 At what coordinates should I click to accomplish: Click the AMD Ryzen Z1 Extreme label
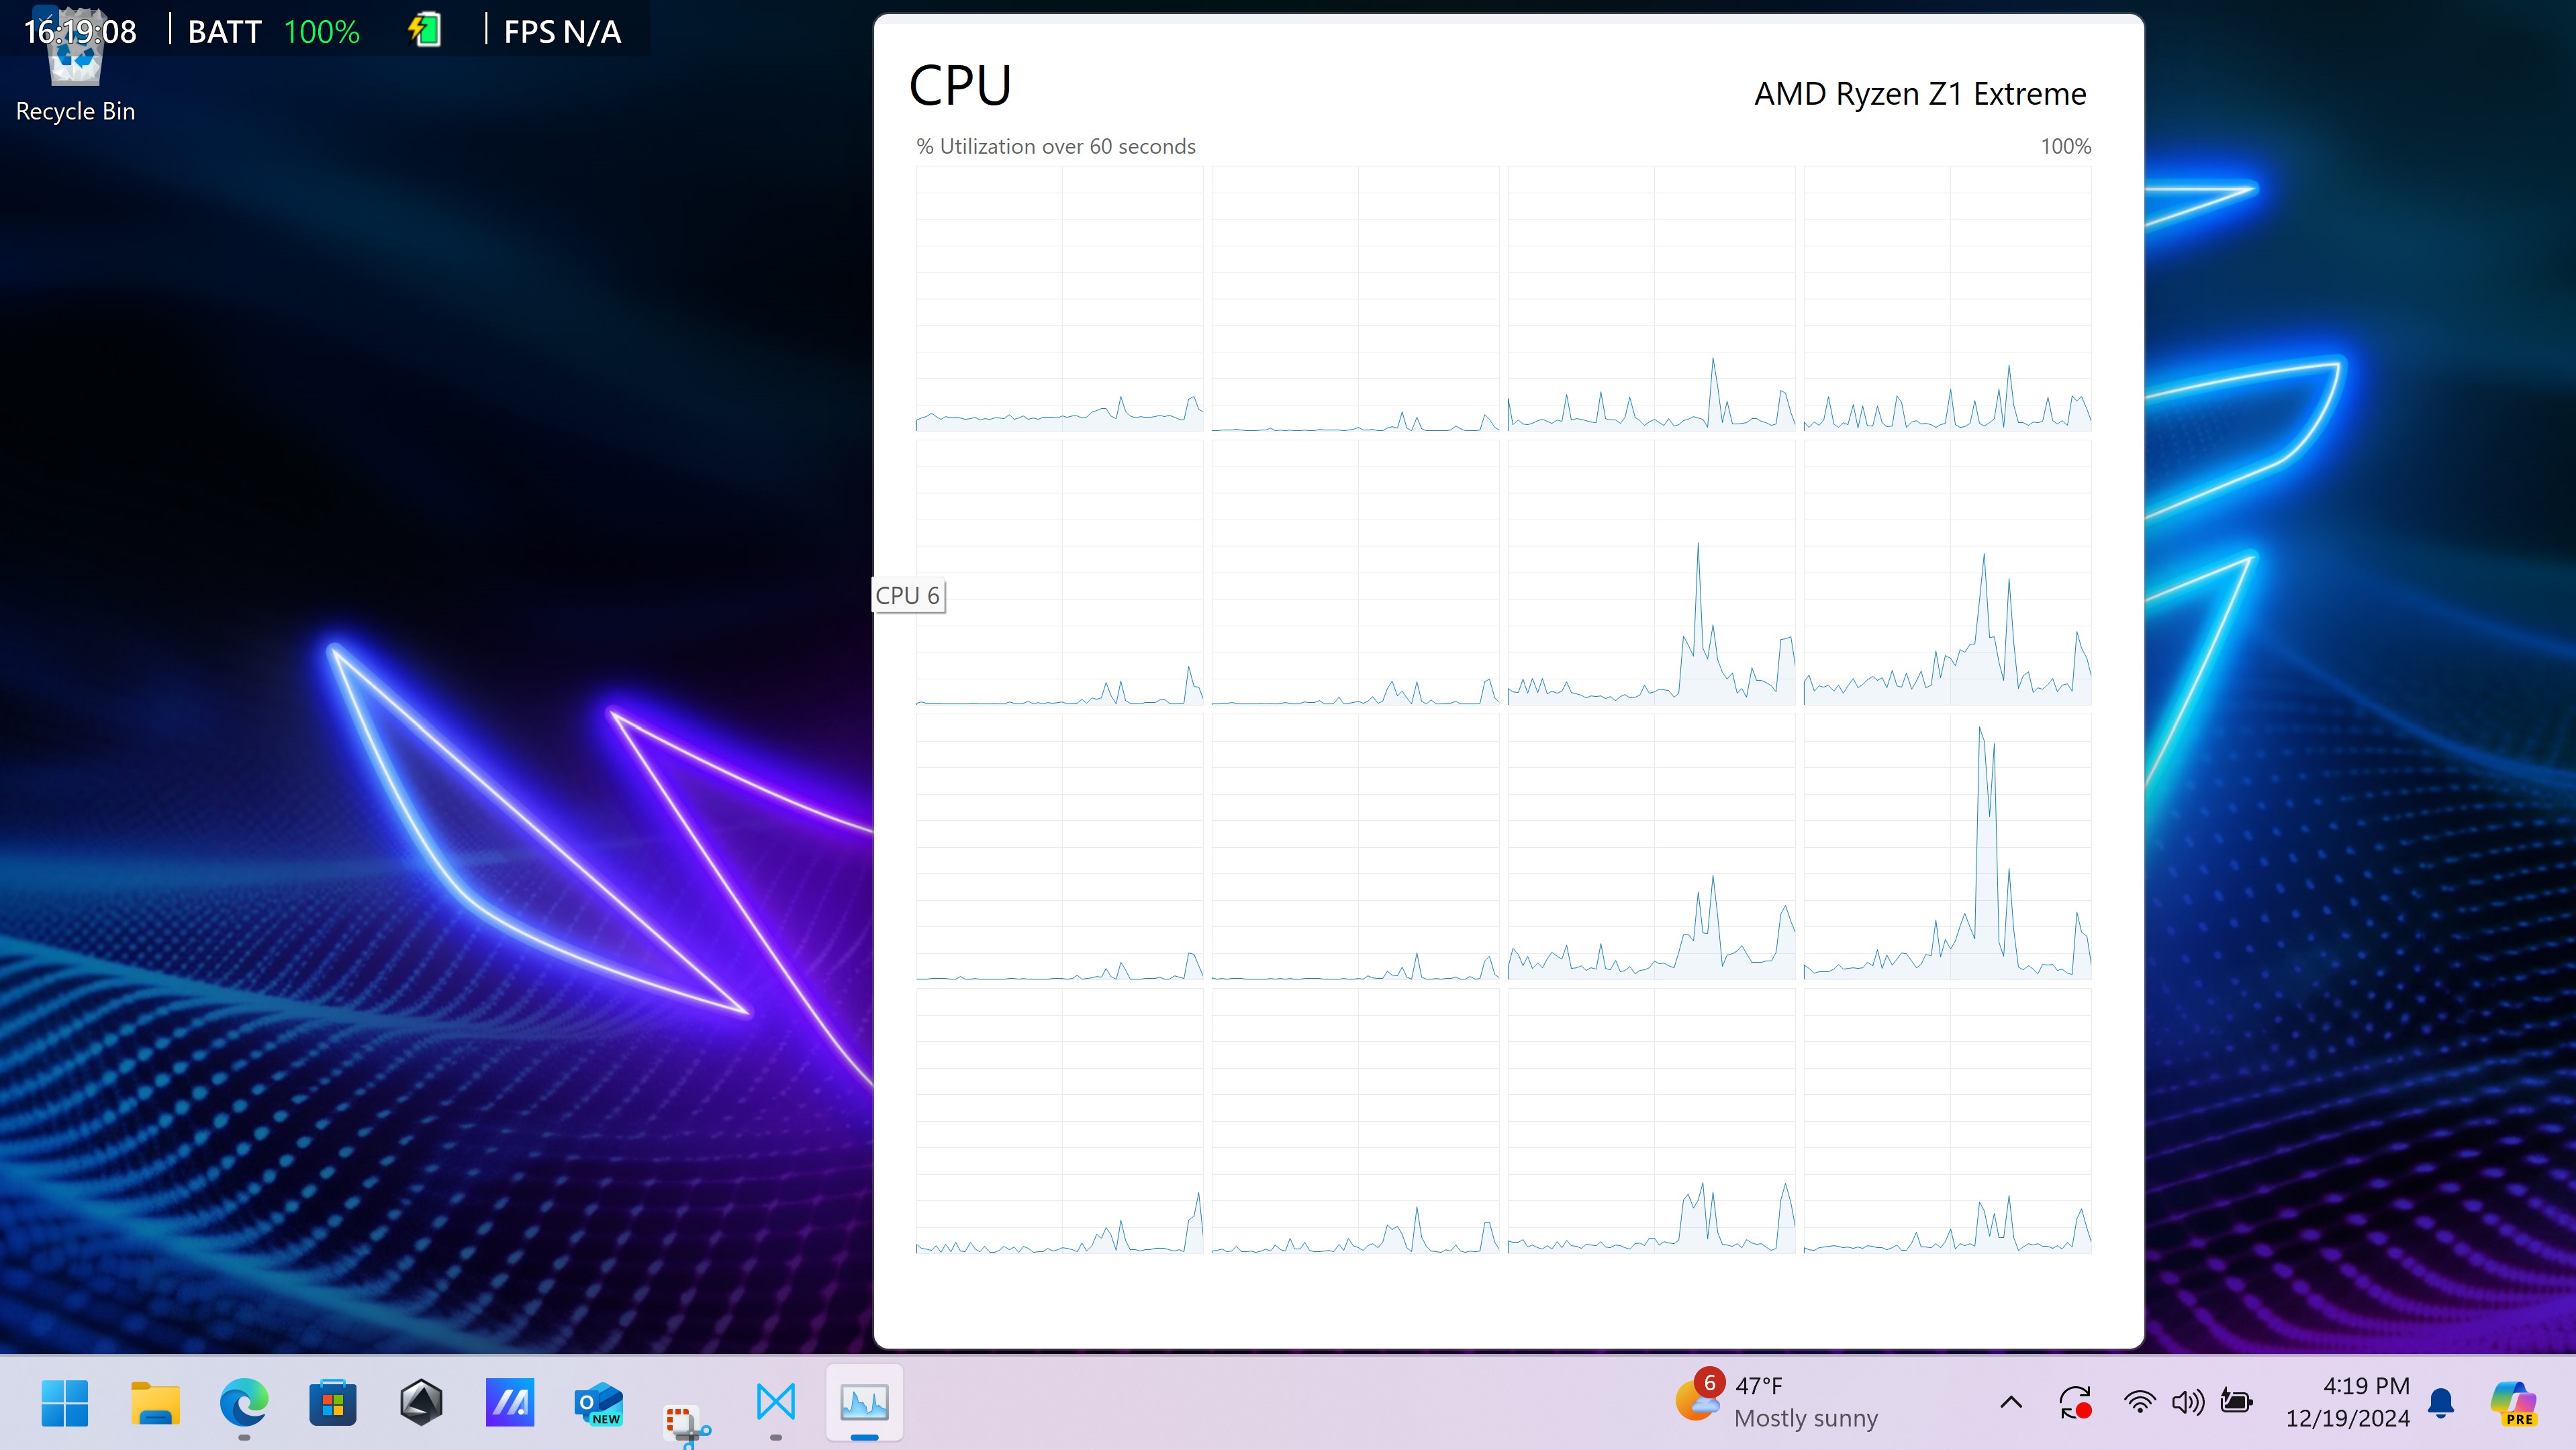tap(1920, 93)
